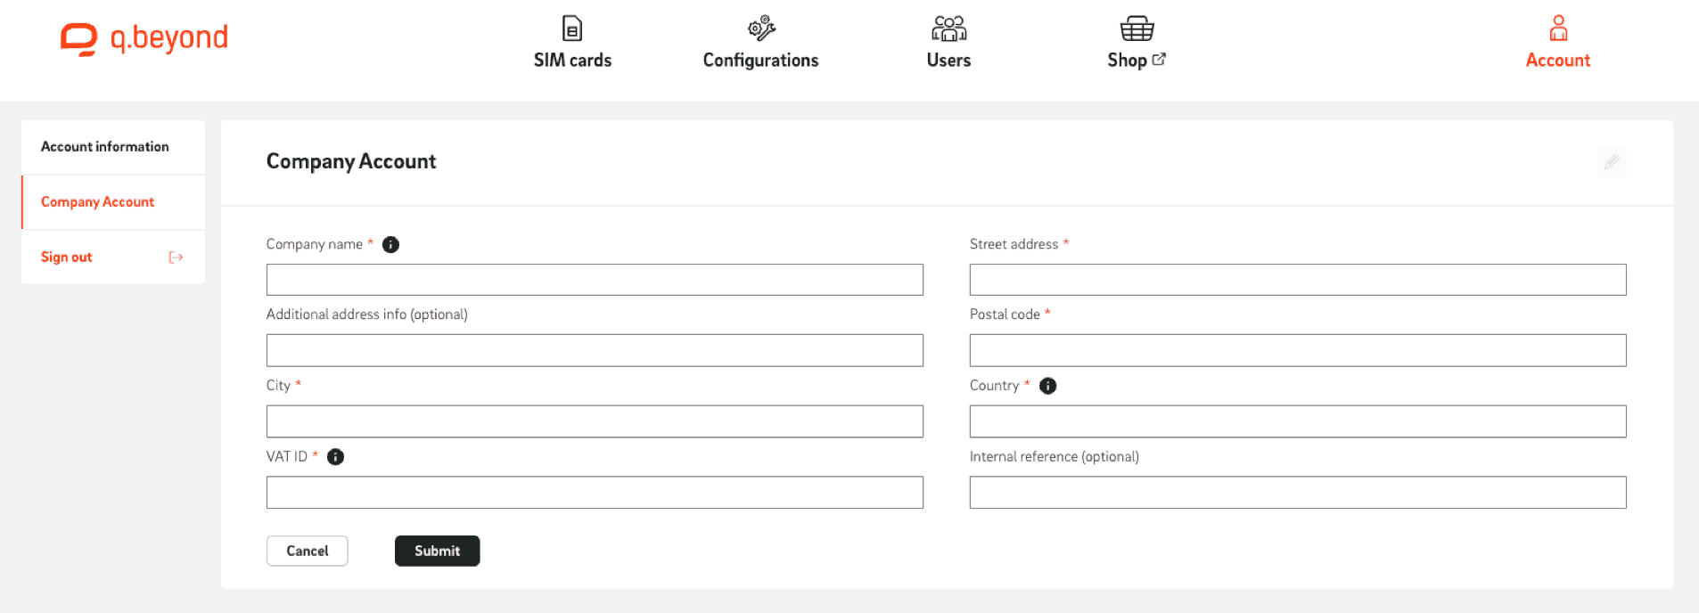1699x613 pixels.
Task: Sign out from the sidebar
Action: click(67, 257)
